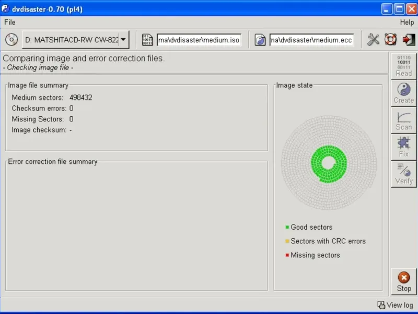The width and height of the screenshot is (418, 314).
Task: Click the quit/exit door icon
Action: (409, 40)
